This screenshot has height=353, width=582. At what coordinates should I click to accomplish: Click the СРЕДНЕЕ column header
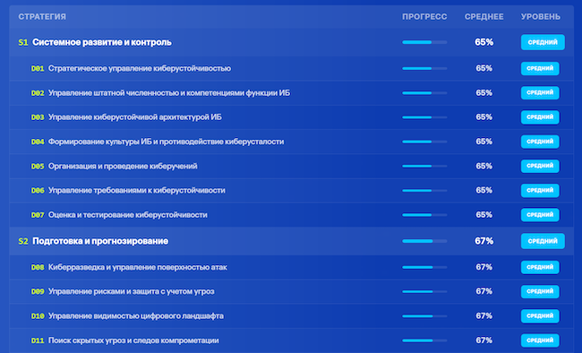(484, 17)
